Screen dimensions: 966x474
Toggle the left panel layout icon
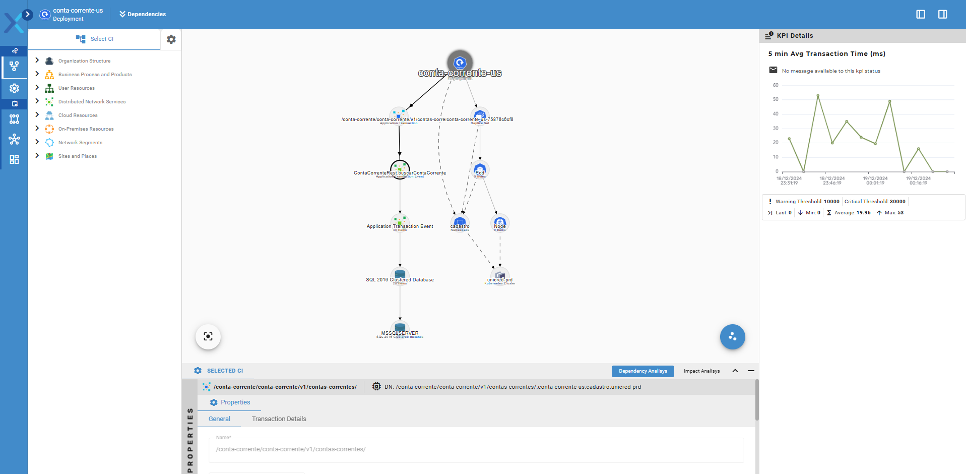coord(921,14)
